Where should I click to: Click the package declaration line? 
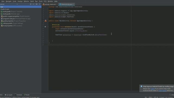pos(66,7)
